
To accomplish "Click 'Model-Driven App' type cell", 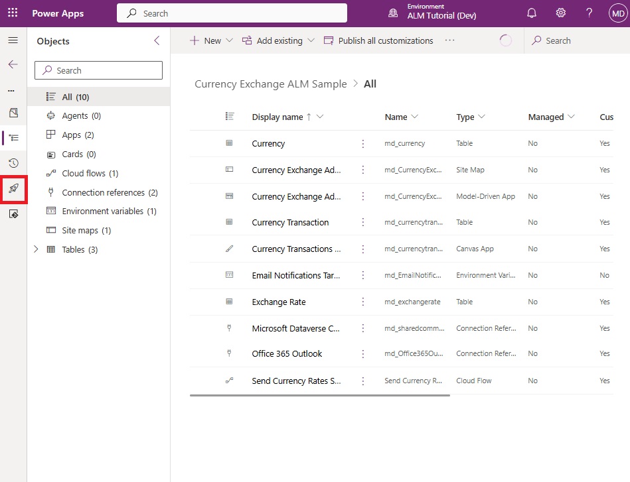I will [x=485, y=196].
